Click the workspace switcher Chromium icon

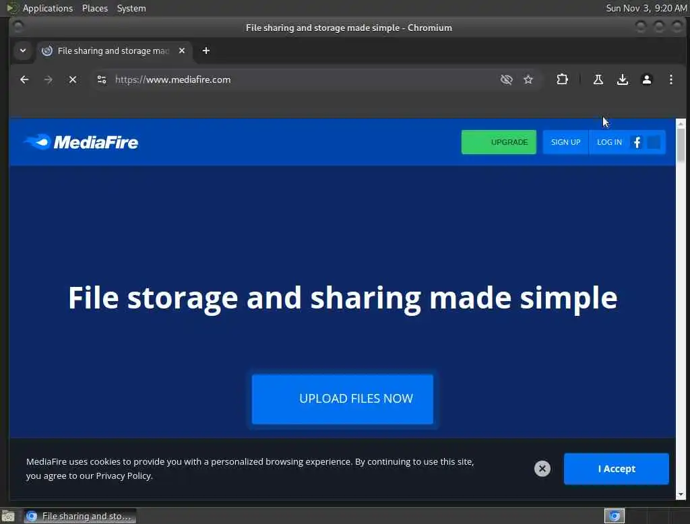click(x=615, y=516)
